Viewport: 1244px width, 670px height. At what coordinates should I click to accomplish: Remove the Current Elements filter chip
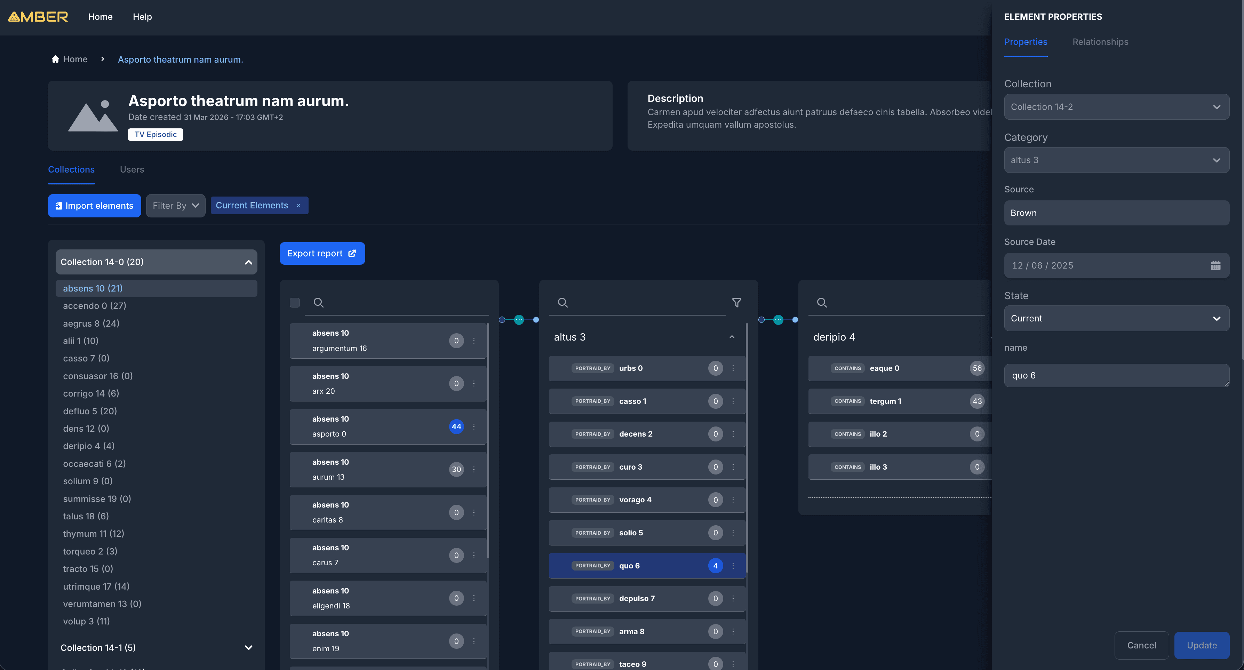[299, 205]
